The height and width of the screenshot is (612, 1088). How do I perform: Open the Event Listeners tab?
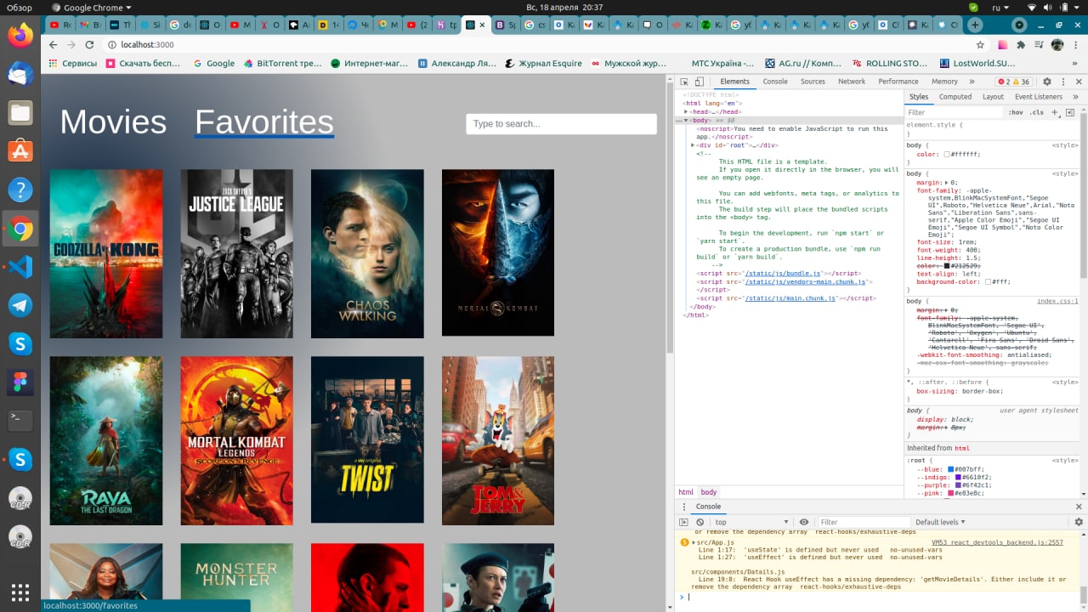click(x=1039, y=97)
